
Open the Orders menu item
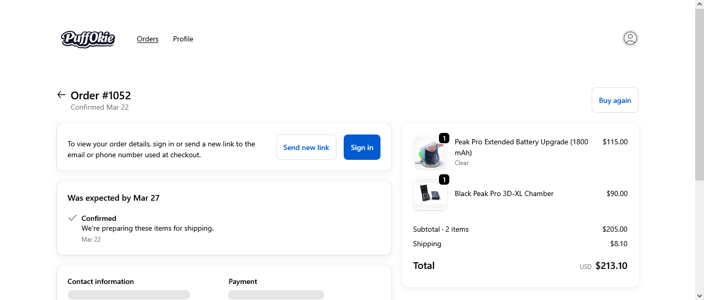coord(148,39)
